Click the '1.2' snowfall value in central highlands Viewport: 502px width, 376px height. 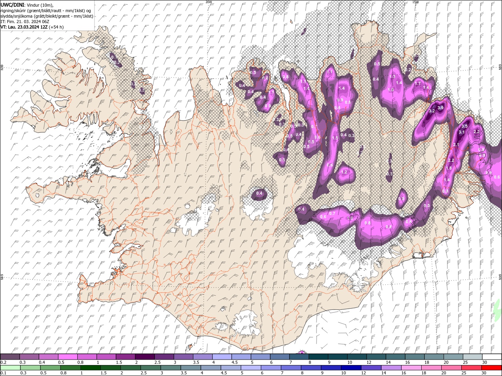coord(344,172)
